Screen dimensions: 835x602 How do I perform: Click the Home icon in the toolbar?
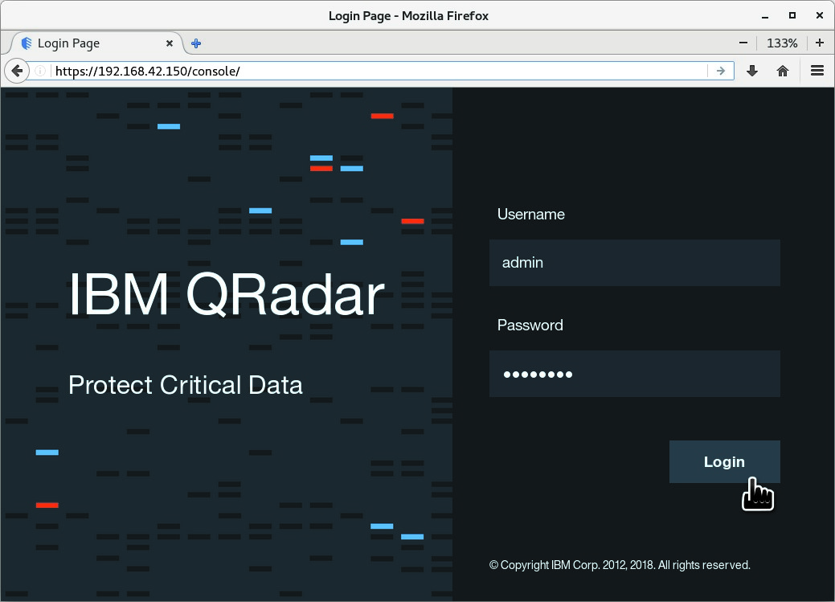coord(782,71)
